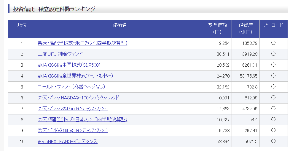
Task: Select the 12,683 price cell
Action: [218, 109]
